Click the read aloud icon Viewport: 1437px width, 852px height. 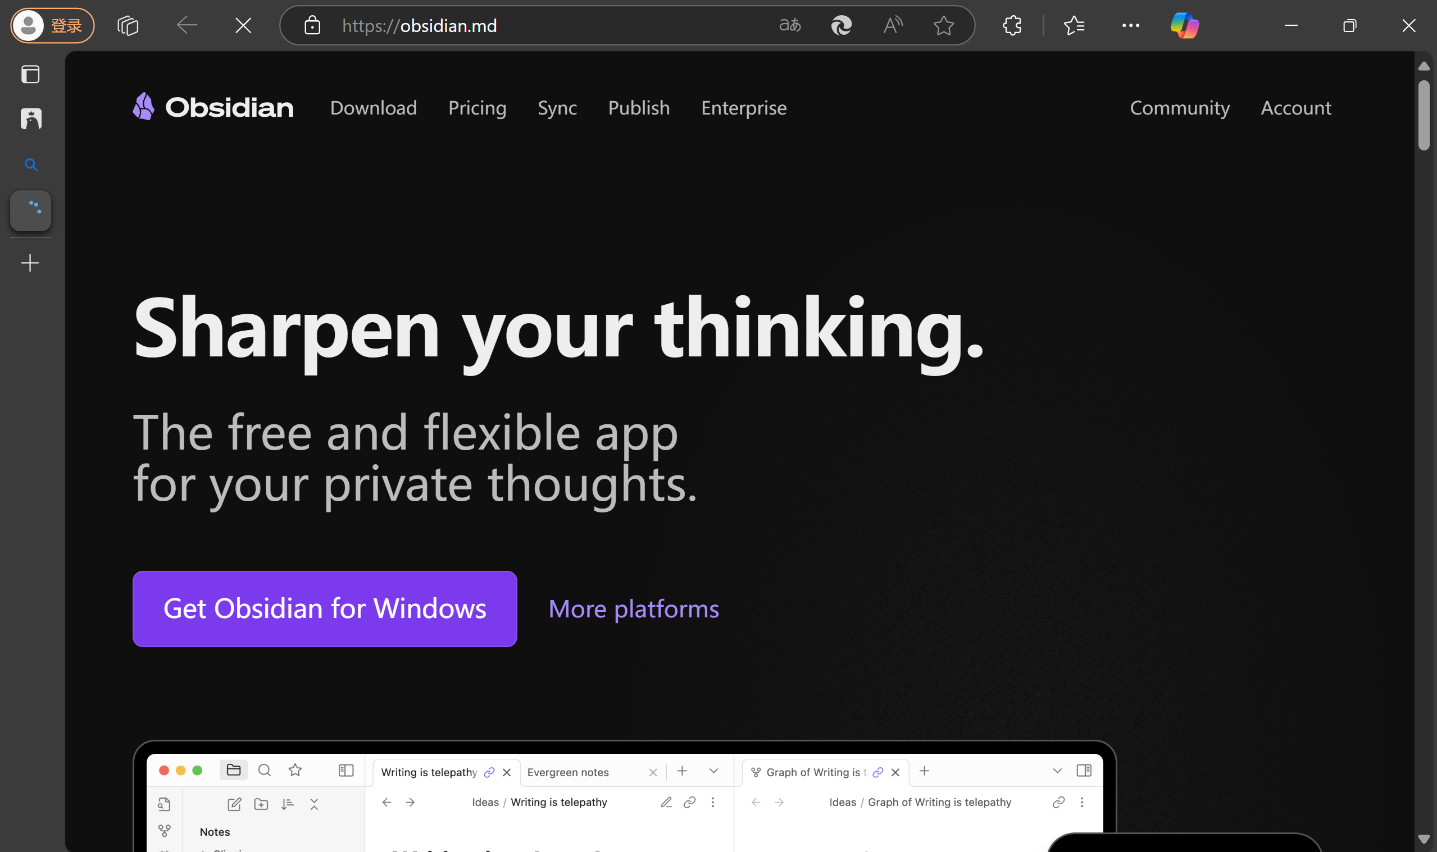point(892,25)
